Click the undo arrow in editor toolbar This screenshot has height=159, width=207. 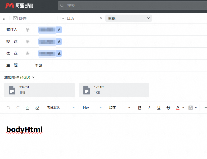click(8, 108)
